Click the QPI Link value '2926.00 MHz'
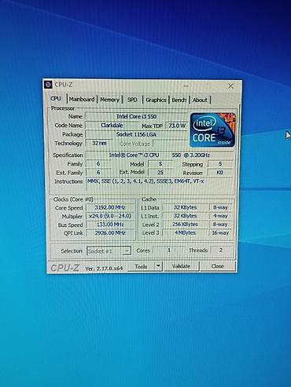 click(110, 233)
